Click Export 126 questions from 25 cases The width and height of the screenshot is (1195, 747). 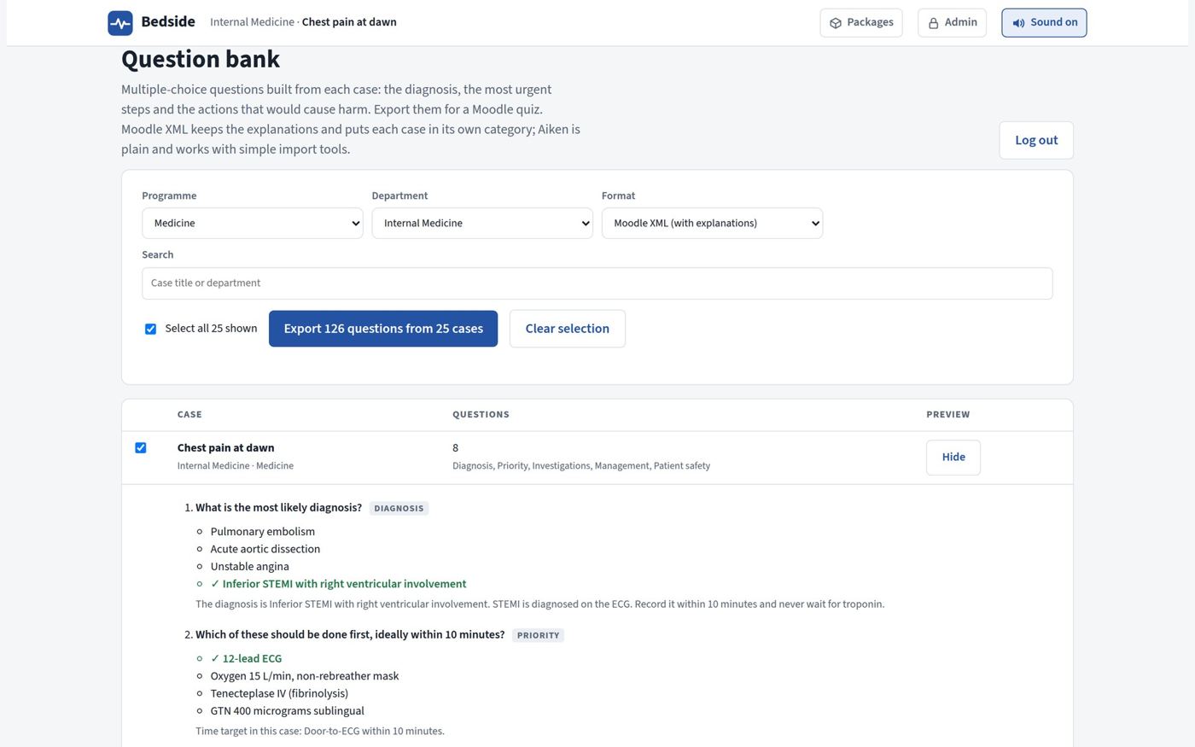pyautogui.click(x=383, y=329)
